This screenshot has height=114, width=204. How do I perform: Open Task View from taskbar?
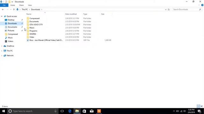(x=62, y=111)
